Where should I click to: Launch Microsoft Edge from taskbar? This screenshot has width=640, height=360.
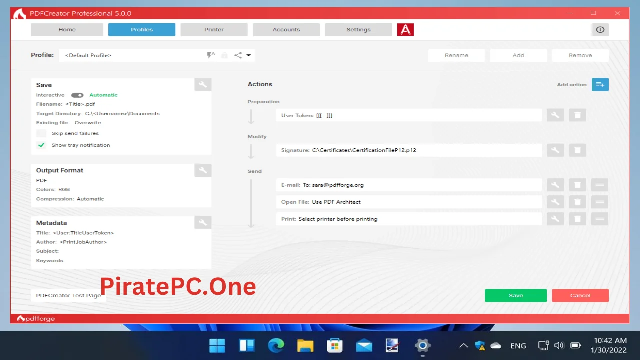pos(276,345)
